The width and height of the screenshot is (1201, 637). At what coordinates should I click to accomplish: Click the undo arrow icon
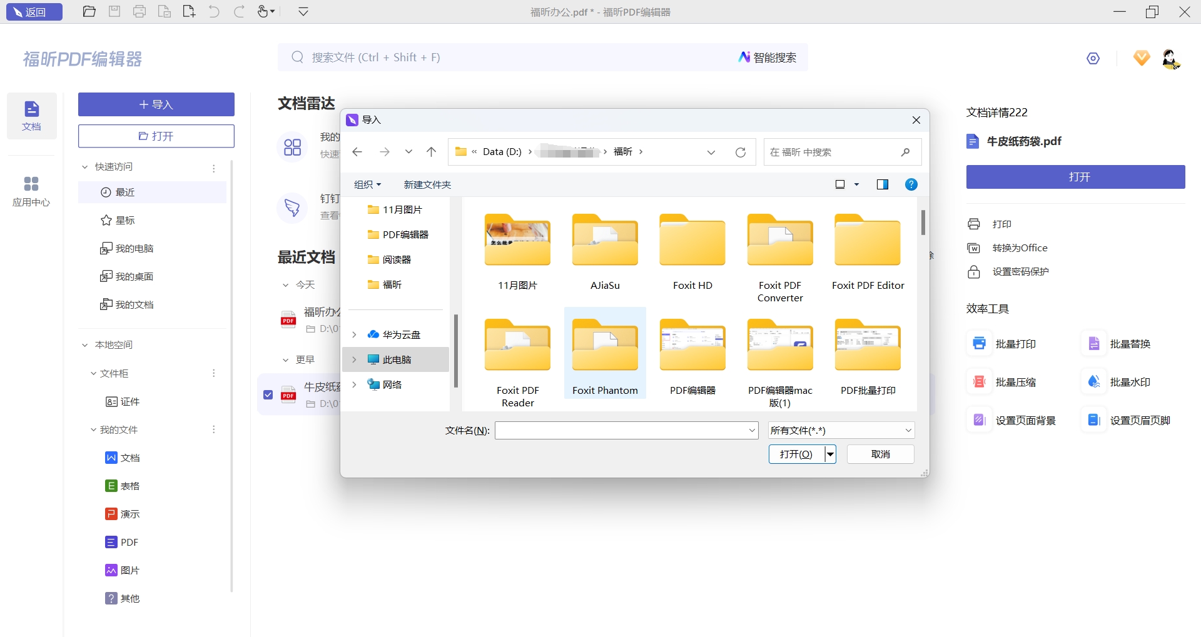click(x=214, y=12)
